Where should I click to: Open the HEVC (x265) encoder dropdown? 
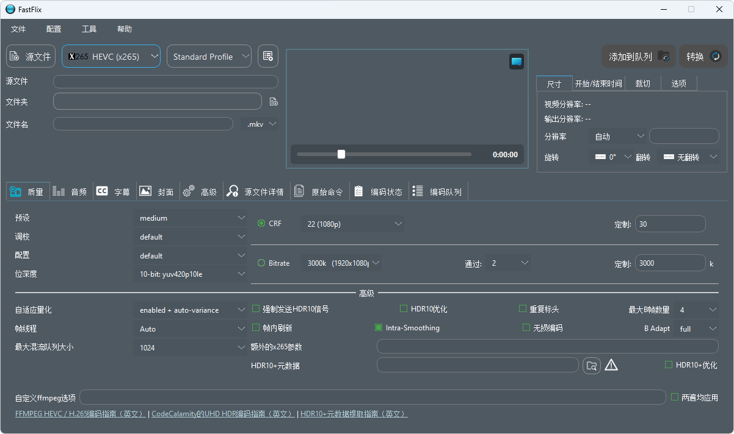[111, 56]
